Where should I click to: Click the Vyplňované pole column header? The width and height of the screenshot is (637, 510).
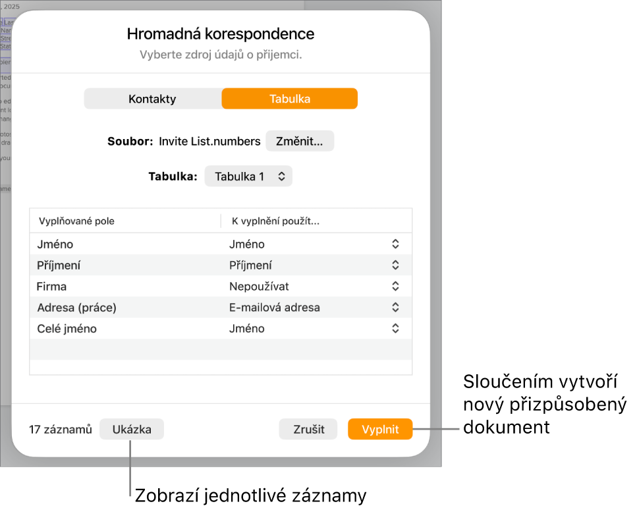point(76,221)
